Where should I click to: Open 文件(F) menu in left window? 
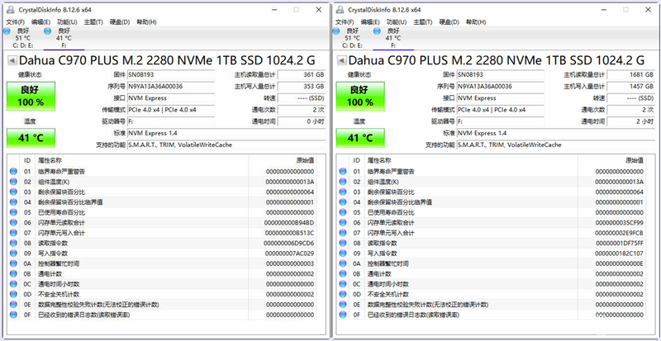[x=15, y=22]
